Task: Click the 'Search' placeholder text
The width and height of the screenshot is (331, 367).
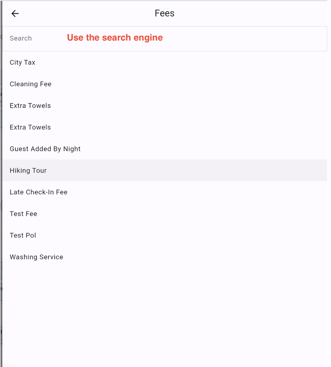Action: click(x=21, y=38)
